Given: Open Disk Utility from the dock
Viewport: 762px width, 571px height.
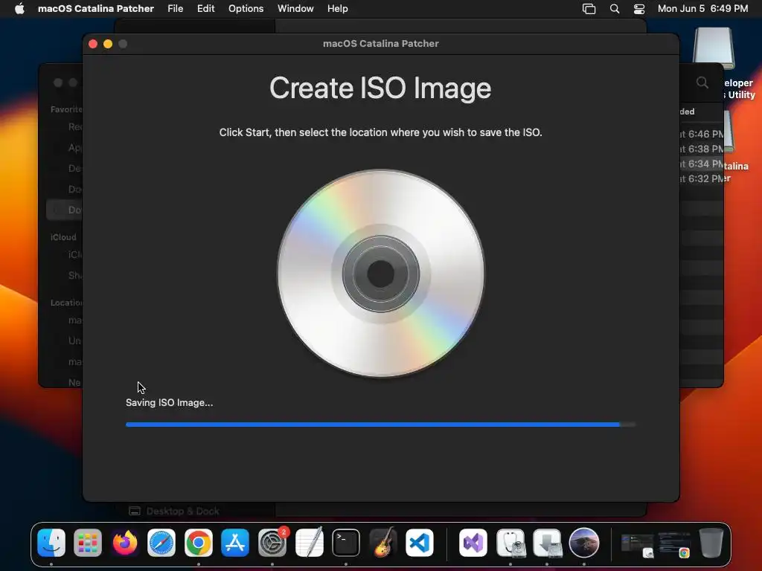Looking at the screenshot, I should (x=510, y=542).
